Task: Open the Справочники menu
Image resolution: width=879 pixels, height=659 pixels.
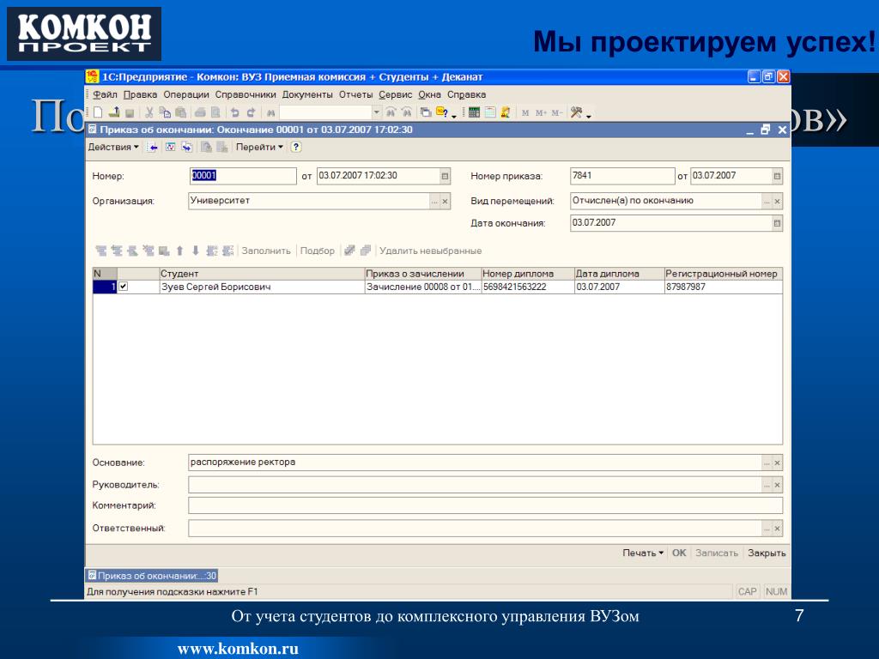Action: (246, 94)
